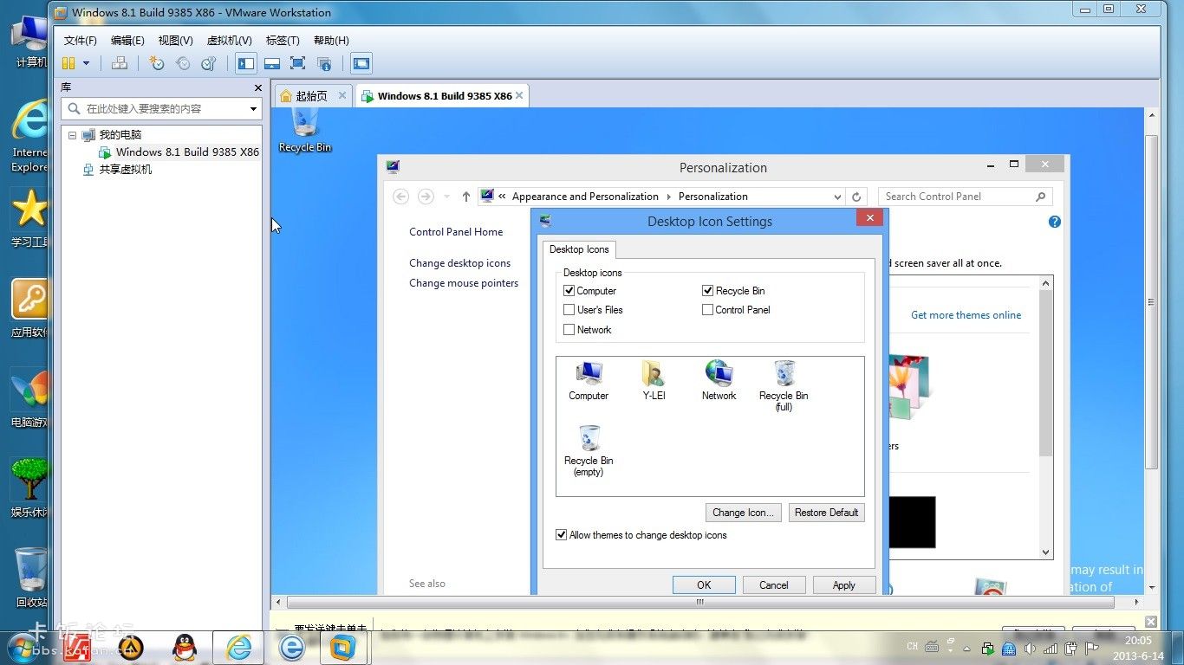This screenshot has width=1184, height=665.
Task: Click the console view icon at toolbar end
Action: click(x=361, y=63)
